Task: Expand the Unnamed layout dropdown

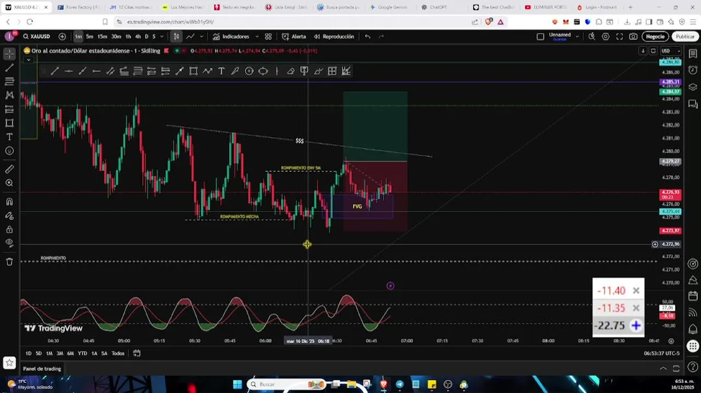Action: [577, 37]
